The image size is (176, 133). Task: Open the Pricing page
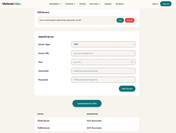coord(82,4)
